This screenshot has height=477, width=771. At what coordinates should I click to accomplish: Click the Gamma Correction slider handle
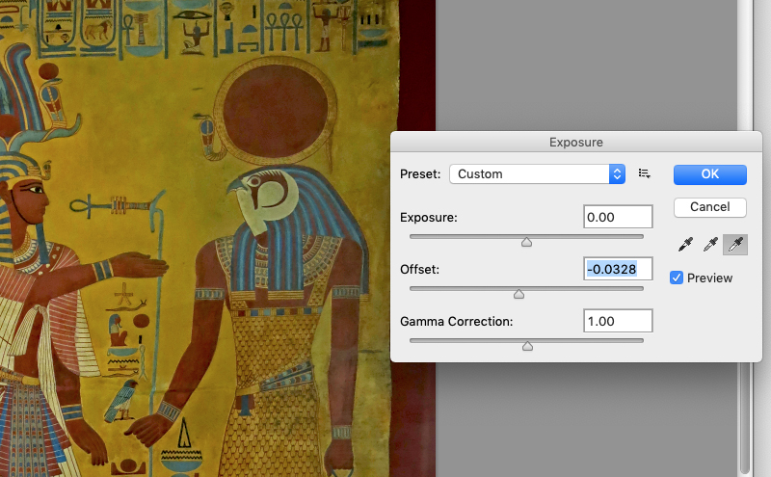527,346
